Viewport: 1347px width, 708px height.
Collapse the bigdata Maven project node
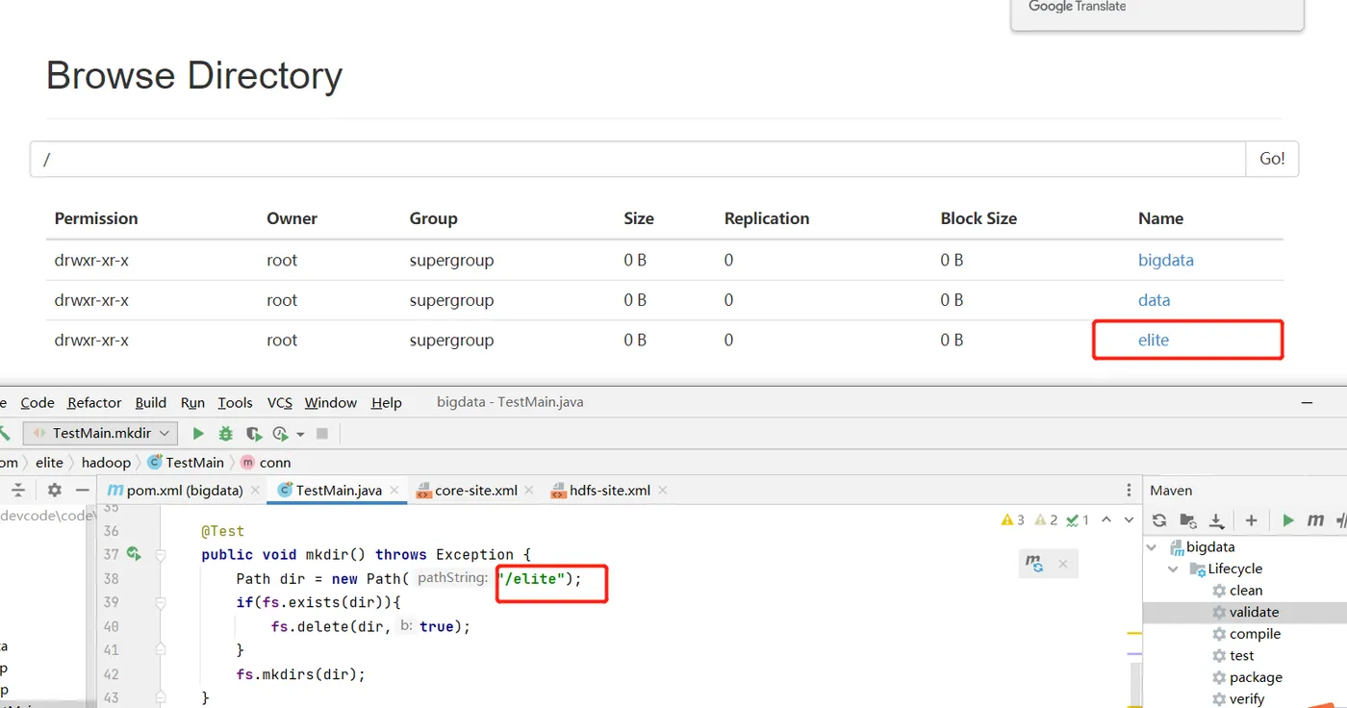[1153, 547]
